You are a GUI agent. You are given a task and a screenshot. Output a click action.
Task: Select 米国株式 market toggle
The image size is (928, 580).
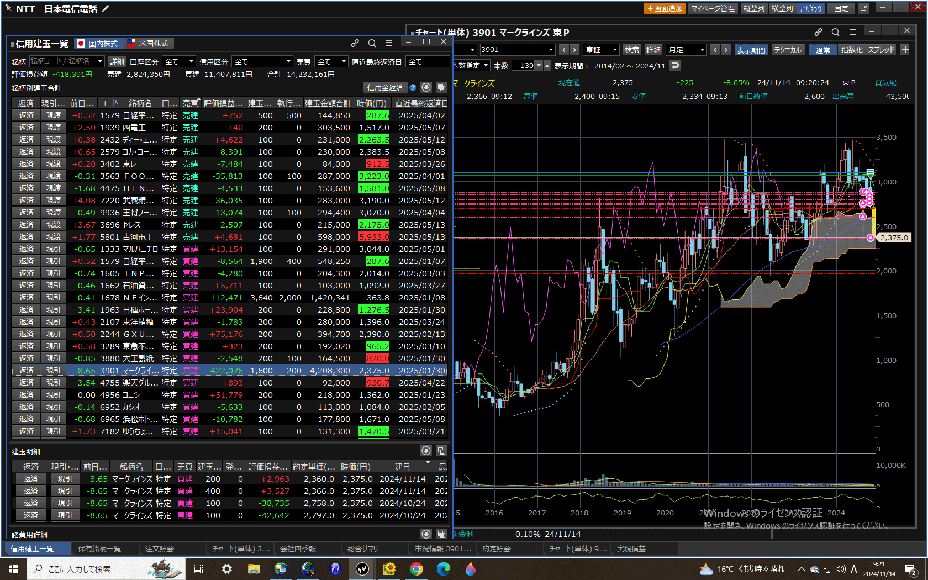point(148,43)
